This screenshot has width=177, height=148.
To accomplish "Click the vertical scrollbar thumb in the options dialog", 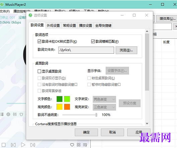I will coord(147,62).
